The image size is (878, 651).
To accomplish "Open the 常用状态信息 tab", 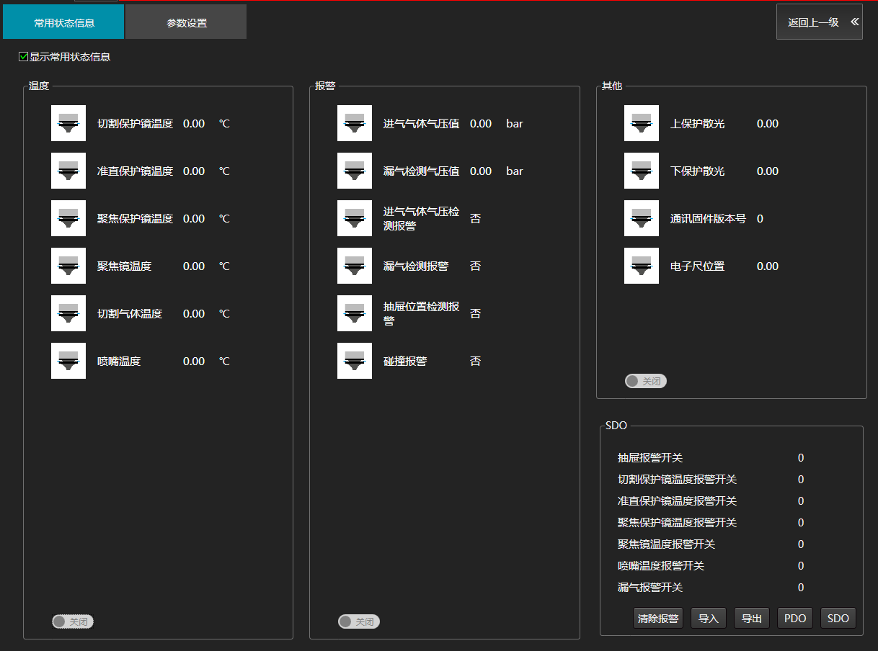I will [x=63, y=22].
